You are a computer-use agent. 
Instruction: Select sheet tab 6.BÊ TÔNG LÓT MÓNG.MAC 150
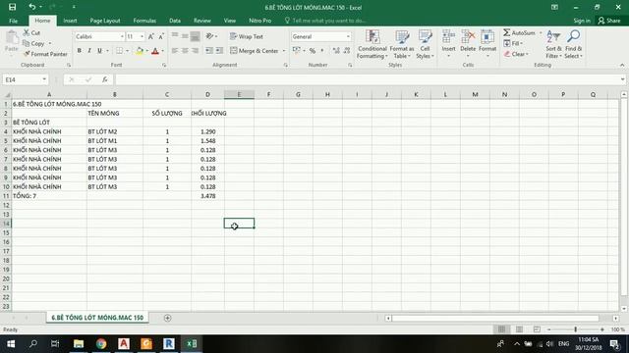pyautogui.click(x=97, y=318)
